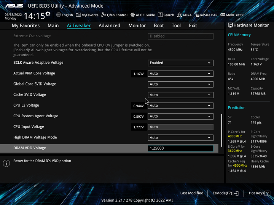This screenshot has height=205, width=274.
Task: Click the Search toolbar item
Action: point(166,15)
